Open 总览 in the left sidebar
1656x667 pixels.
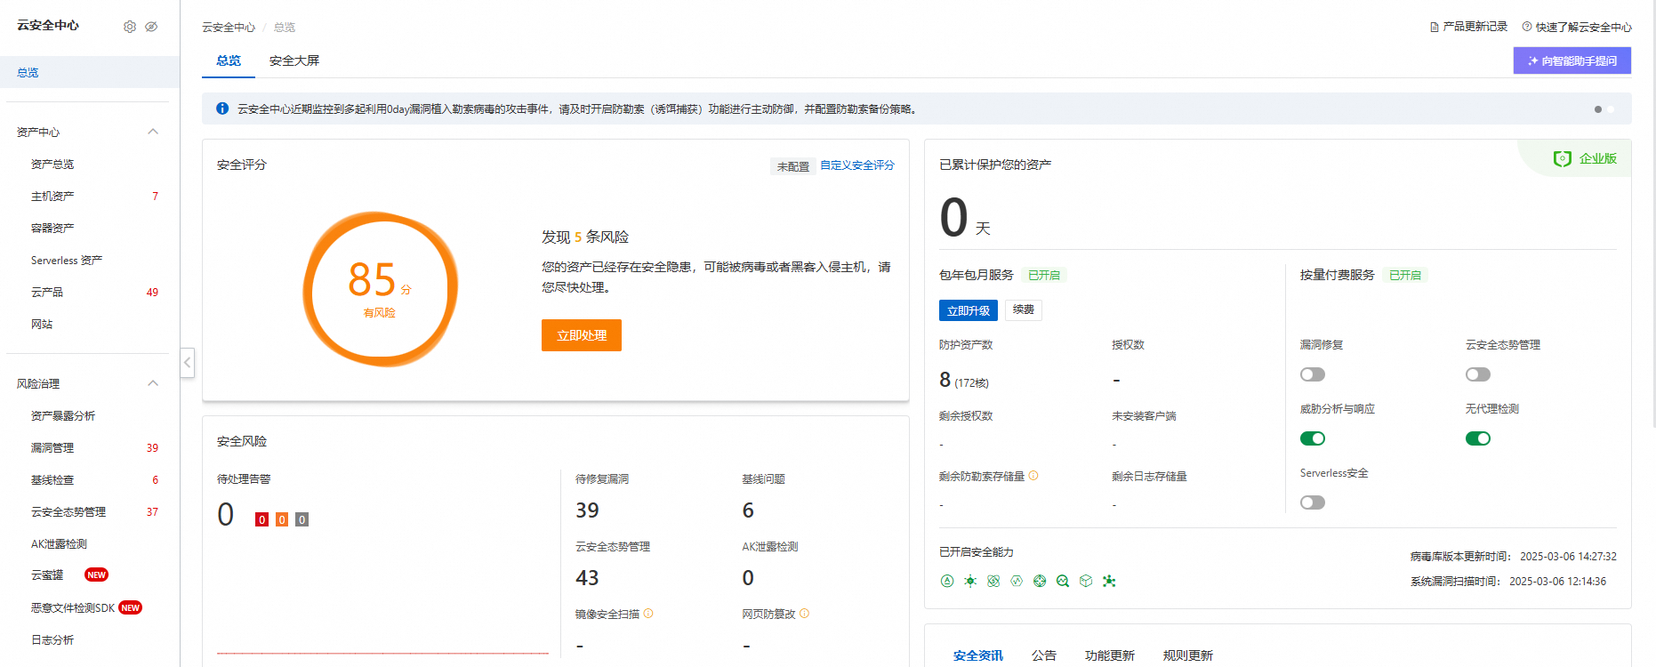90,72
